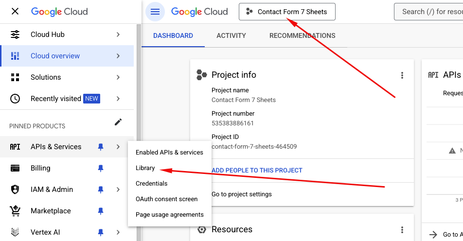The height and width of the screenshot is (241, 463).
Task: Click the Google Cloud logo in sidebar
Action: click(59, 12)
